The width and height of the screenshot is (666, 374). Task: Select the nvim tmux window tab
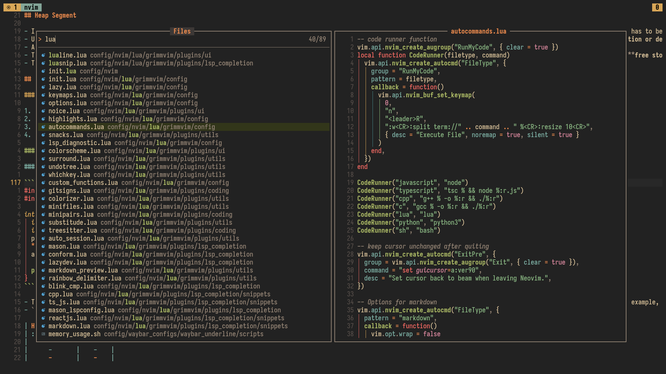click(x=31, y=7)
